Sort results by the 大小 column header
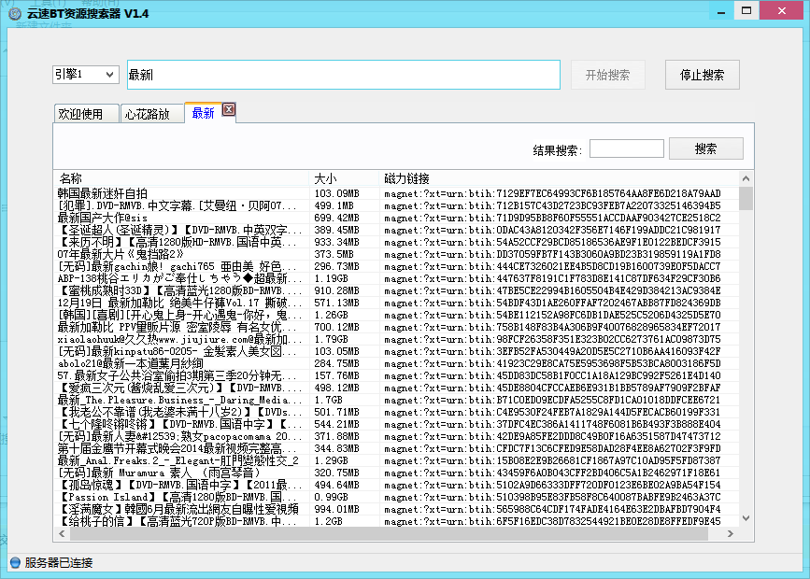810x579 pixels. pos(343,178)
